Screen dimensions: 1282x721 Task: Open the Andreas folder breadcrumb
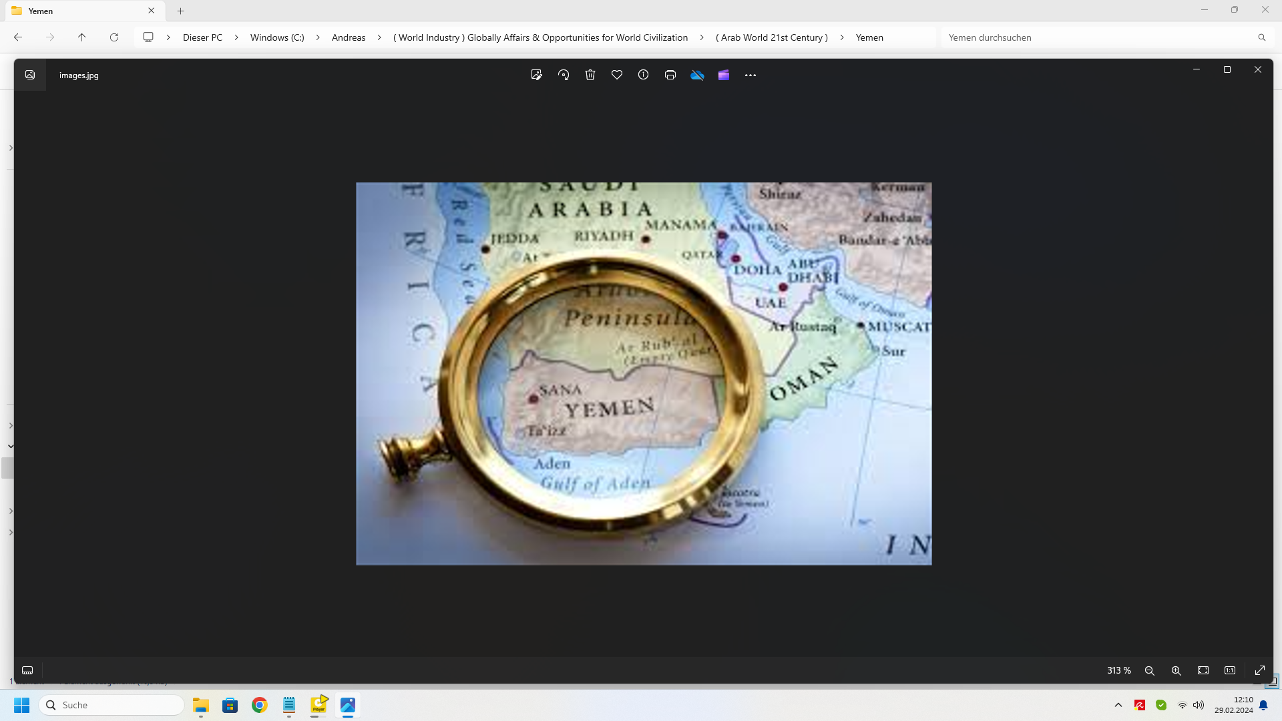pyautogui.click(x=349, y=37)
